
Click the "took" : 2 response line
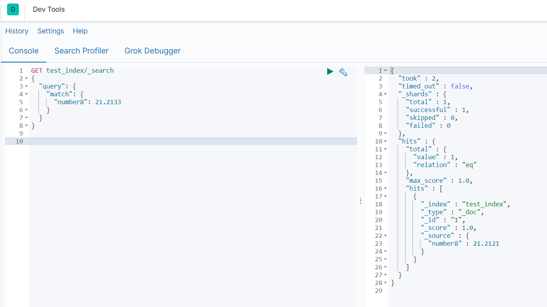[418, 79]
